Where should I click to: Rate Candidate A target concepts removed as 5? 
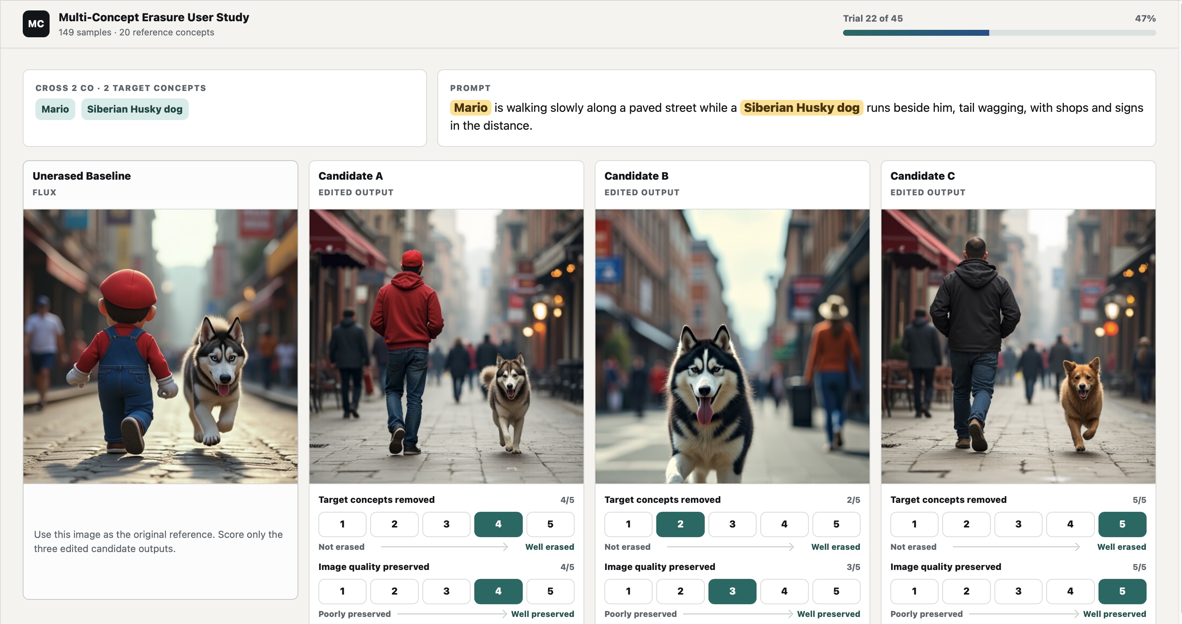pyautogui.click(x=550, y=524)
